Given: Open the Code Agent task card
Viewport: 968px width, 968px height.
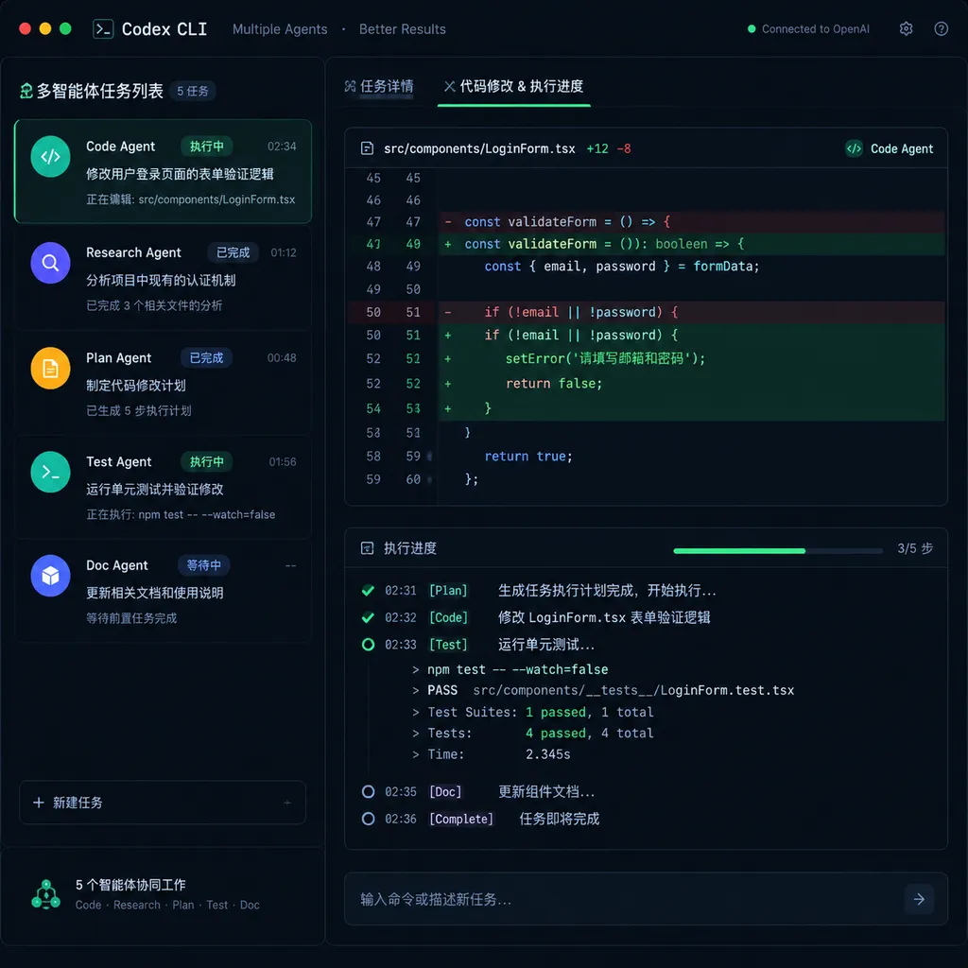Looking at the screenshot, I should [x=163, y=171].
